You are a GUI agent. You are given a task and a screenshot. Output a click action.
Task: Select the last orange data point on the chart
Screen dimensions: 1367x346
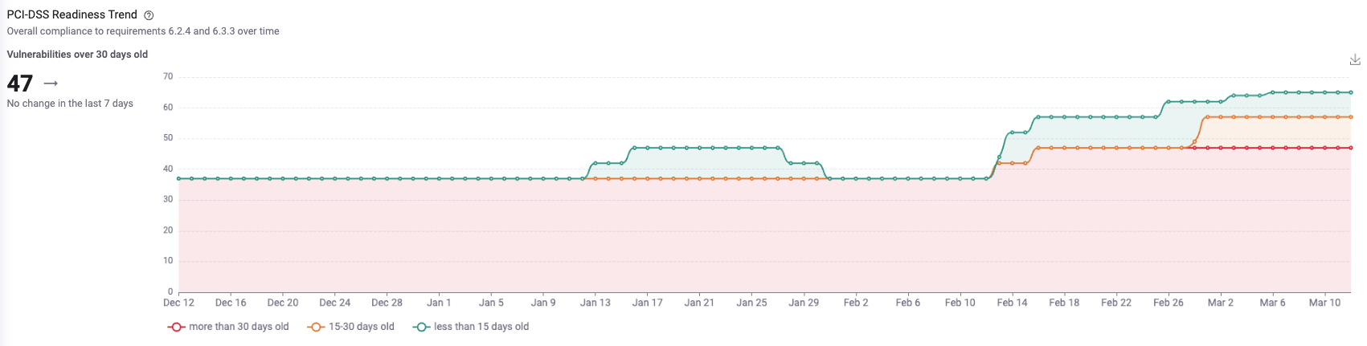coord(1350,117)
